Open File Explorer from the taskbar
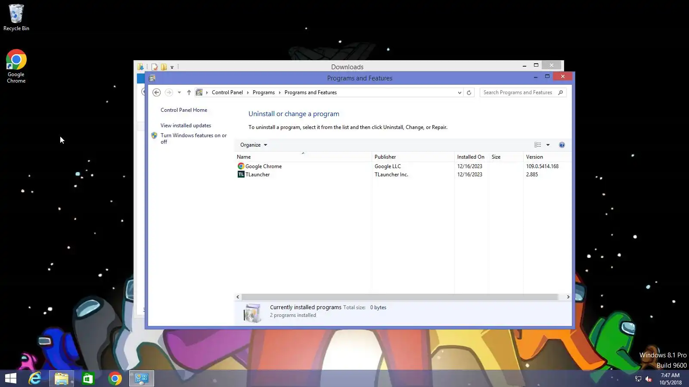689x387 pixels. [62, 378]
